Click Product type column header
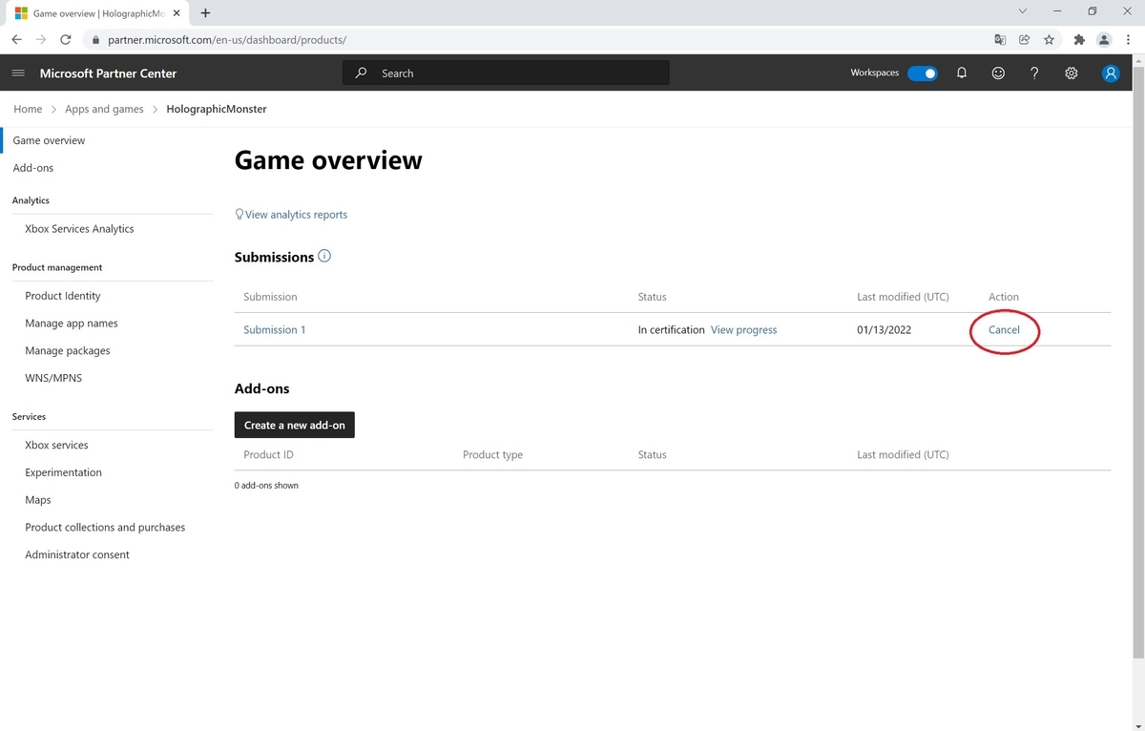 (492, 454)
